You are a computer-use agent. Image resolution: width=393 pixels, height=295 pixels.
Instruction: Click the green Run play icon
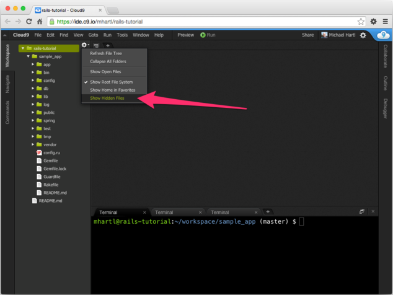coord(203,35)
